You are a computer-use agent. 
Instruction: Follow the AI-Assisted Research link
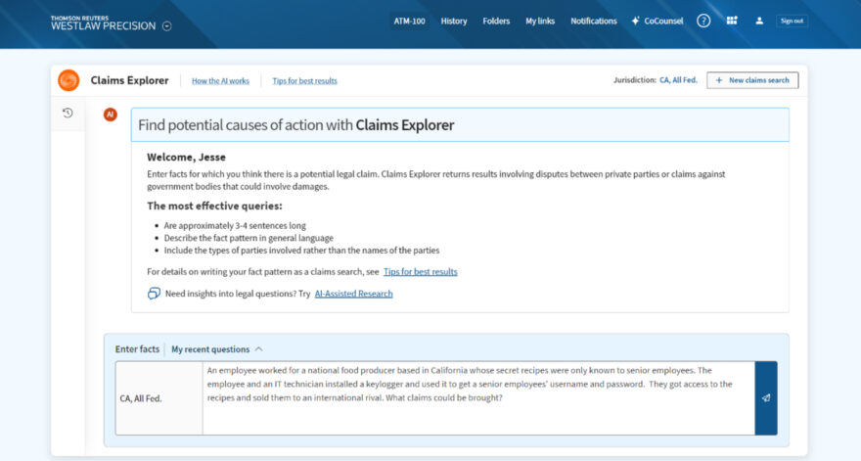[353, 294]
